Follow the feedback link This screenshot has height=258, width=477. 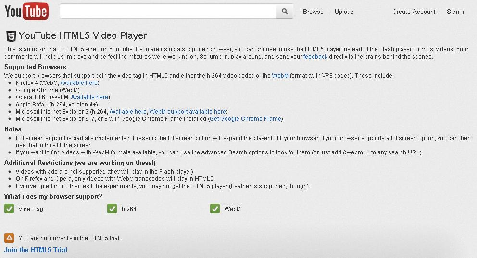[x=315, y=57]
